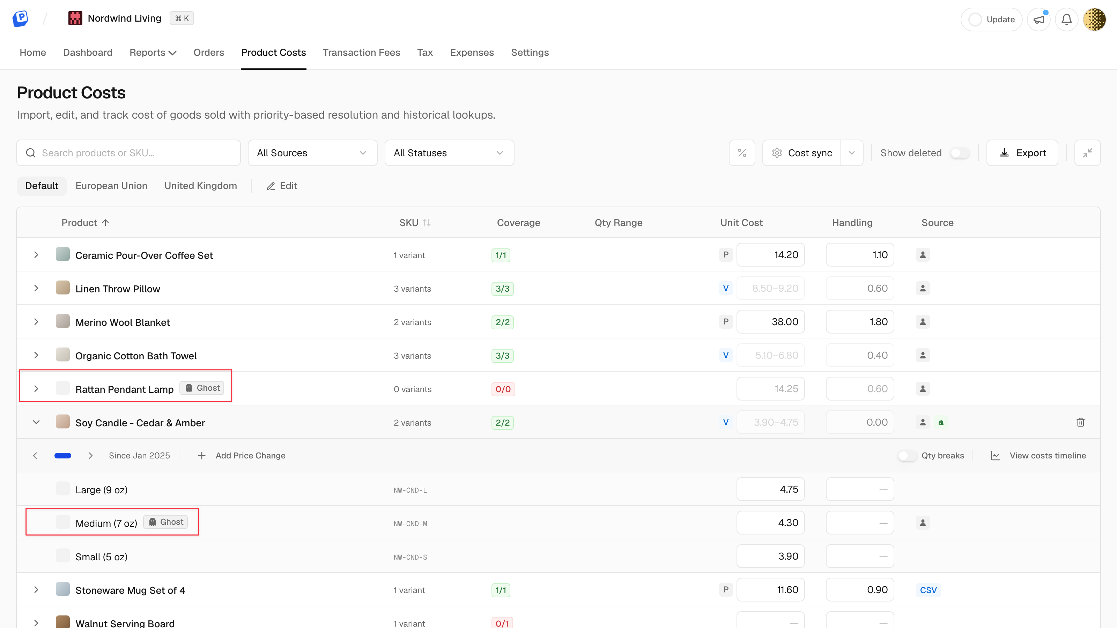This screenshot has width=1117, height=628.
Task: Toggle Show deleted switch
Action: [x=960, y=153]
